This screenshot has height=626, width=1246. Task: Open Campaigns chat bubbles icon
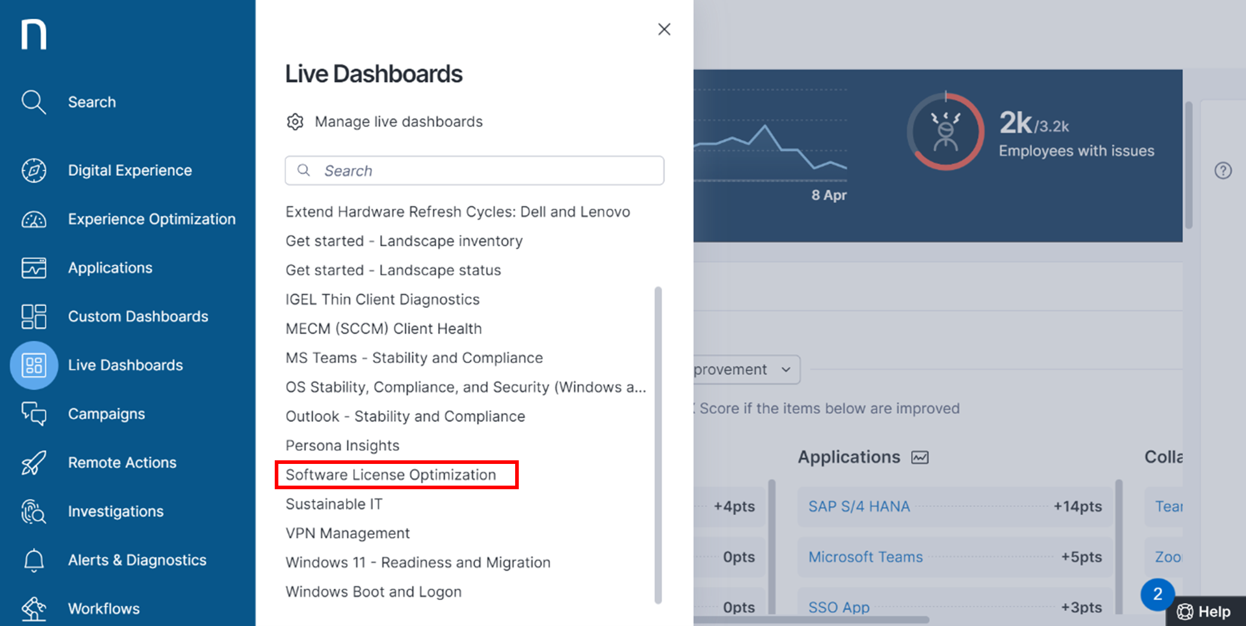34,414
